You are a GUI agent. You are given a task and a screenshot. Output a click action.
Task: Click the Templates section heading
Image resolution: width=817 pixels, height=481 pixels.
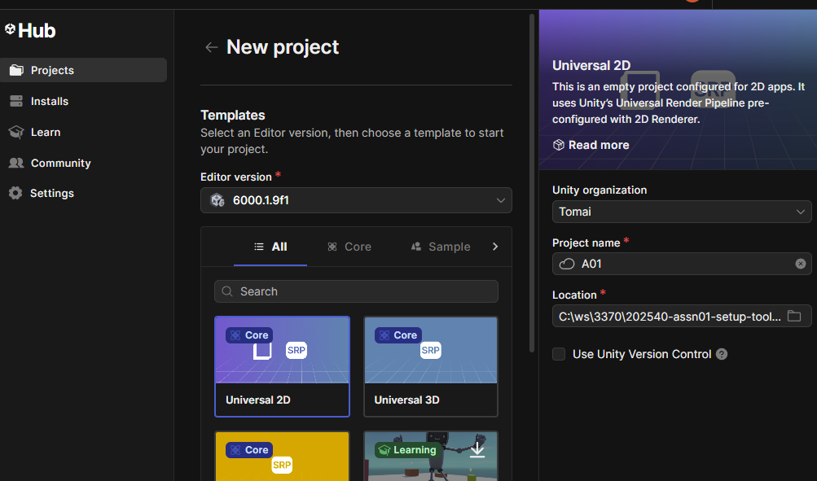tap(233, 115)
